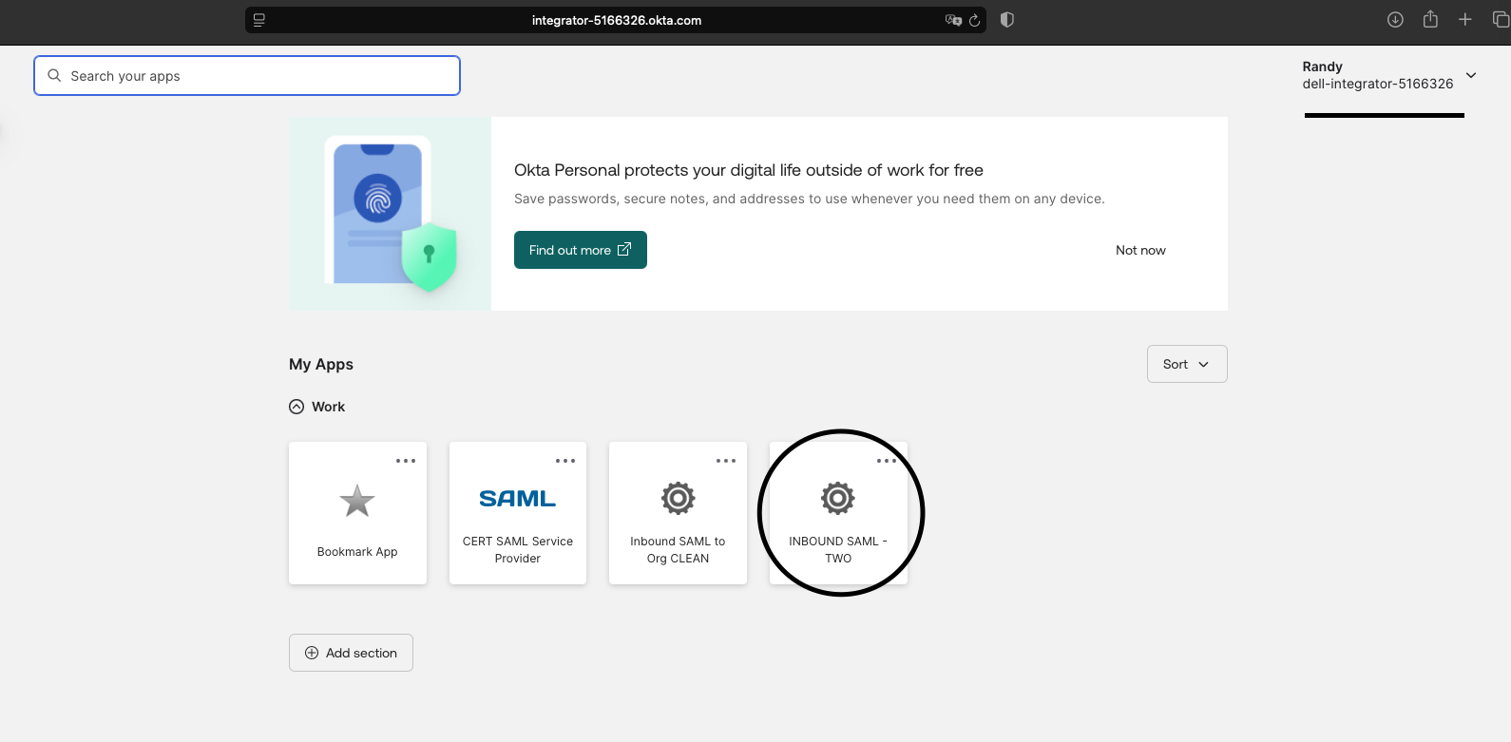1511x742 pixels.
Task: Click the INBOUND SAML - TWO label
Action: coord(838,550)
